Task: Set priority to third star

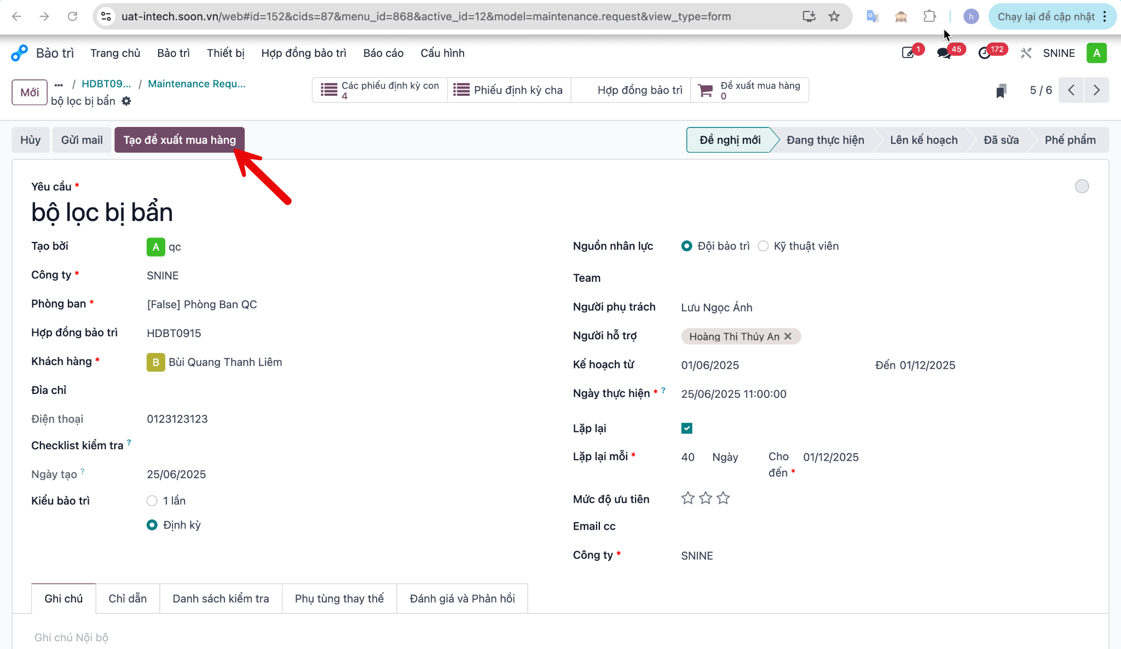Action: pos(723,499)
